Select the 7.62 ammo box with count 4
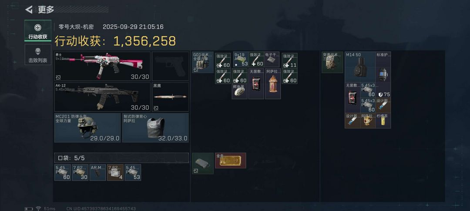 pos(115,172)
